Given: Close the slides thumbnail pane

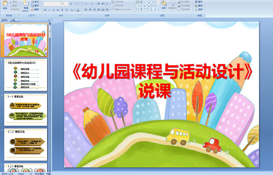Looking at the screenshot, I should point(49,20).
